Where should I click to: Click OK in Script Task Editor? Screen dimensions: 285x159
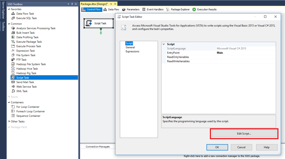pyautogui.click(x=217, y=147)
